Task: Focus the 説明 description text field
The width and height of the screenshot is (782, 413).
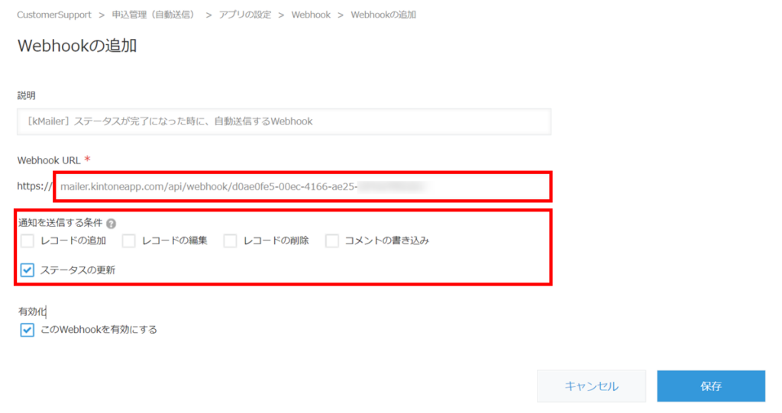Action: [x=284, y=121]
